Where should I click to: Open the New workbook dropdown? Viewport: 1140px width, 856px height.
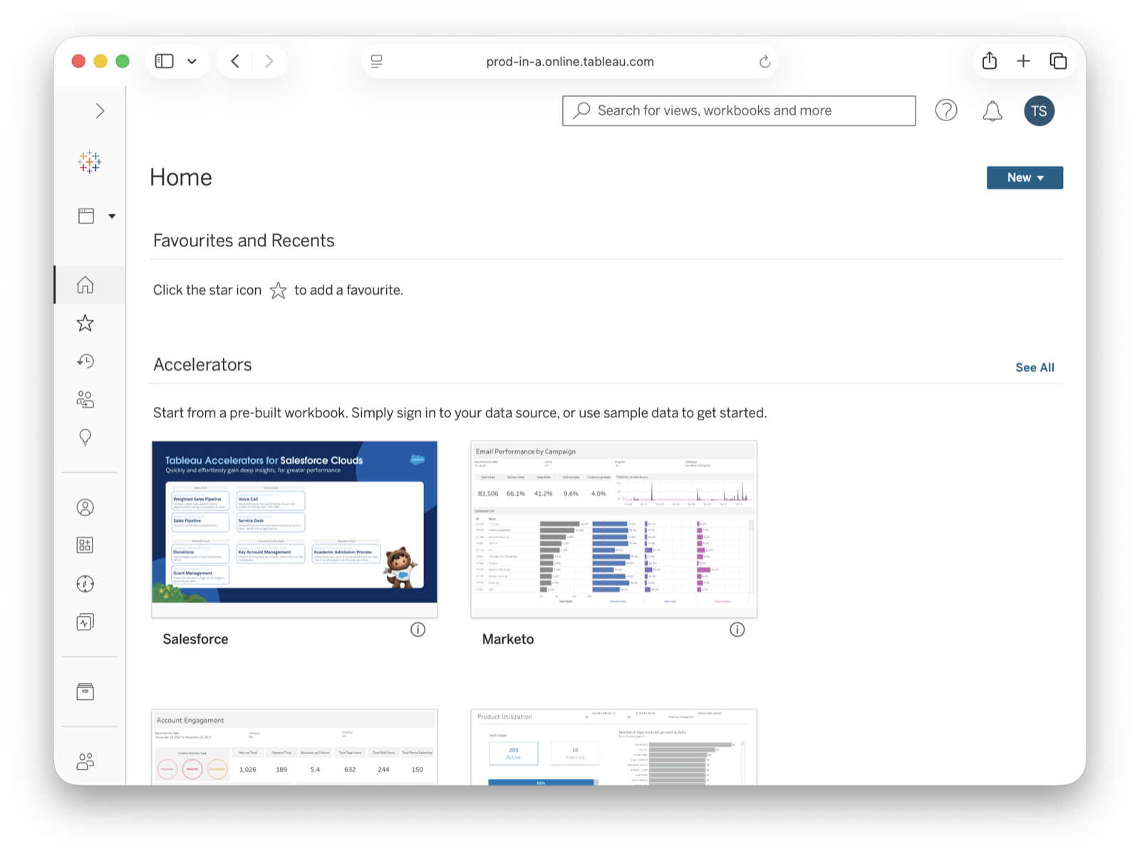coord(1024,177)
